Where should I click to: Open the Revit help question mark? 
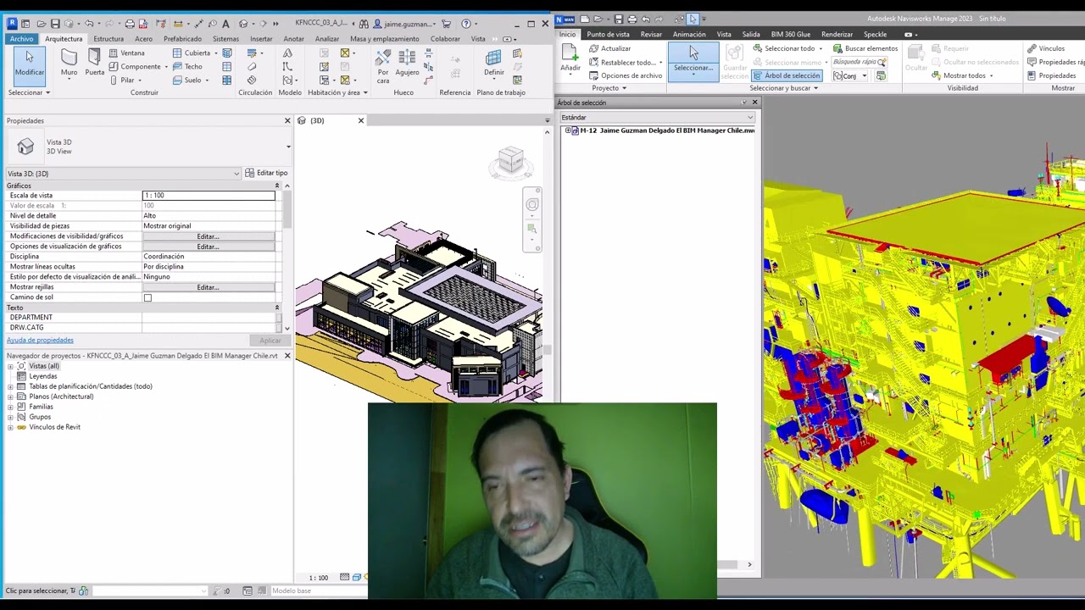click(465, 24)
